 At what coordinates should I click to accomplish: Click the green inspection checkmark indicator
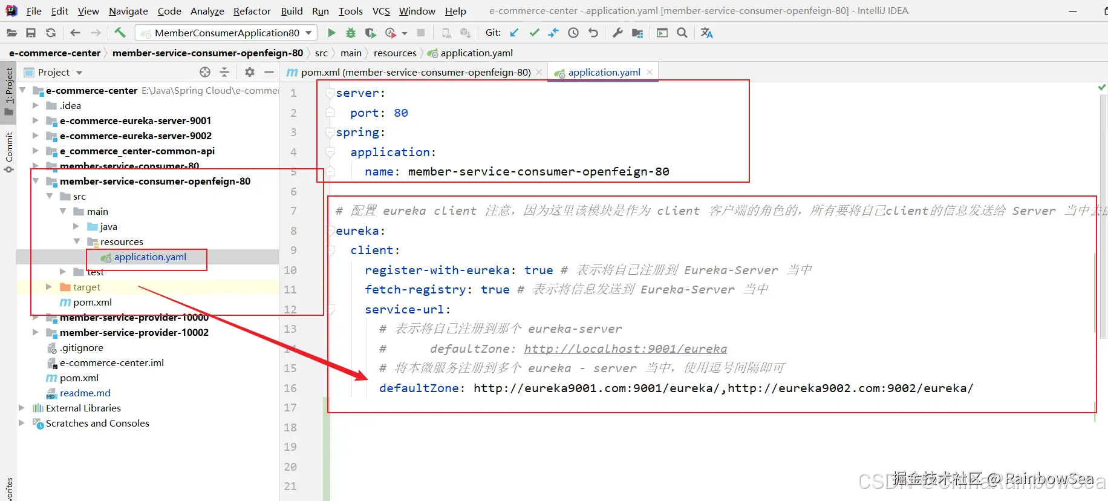coord(1102,88)
